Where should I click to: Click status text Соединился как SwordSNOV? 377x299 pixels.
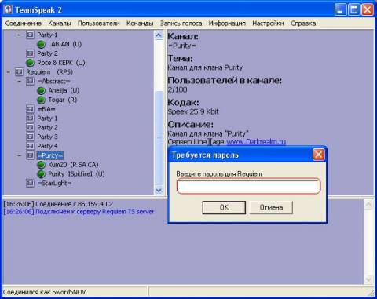pos(44,292)
